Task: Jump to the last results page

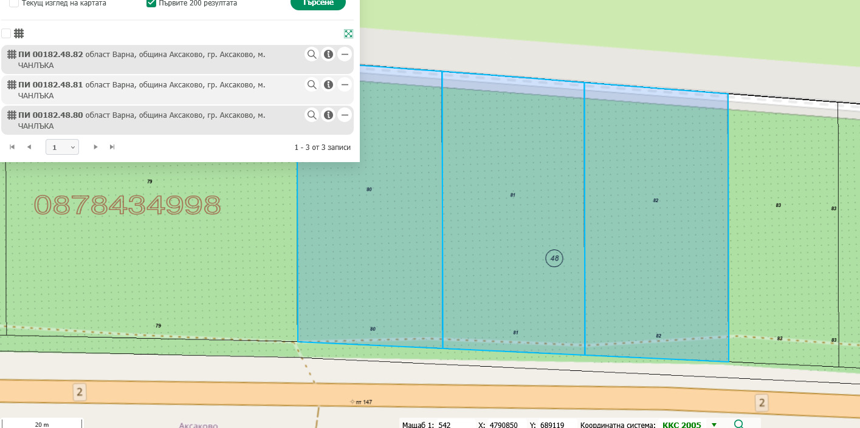Action: click(x=112, y=147)
